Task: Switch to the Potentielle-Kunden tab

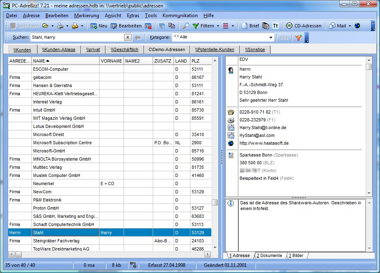Action: (x=215, y=49)
